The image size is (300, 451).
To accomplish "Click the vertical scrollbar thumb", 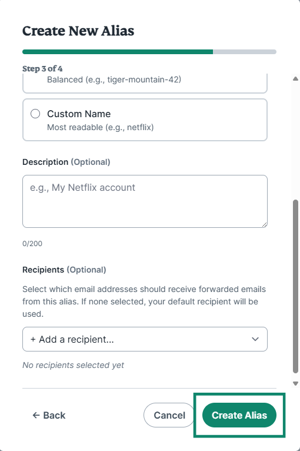I will 295,286.
